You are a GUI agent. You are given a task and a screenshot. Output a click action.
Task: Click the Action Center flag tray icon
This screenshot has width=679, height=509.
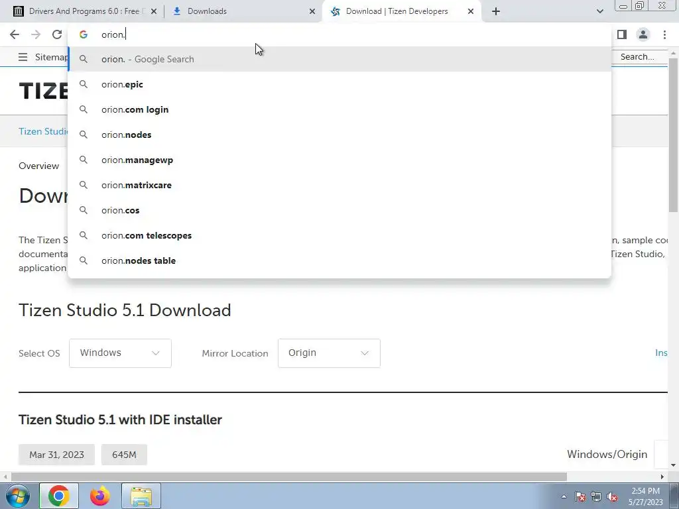click(580, 496)
